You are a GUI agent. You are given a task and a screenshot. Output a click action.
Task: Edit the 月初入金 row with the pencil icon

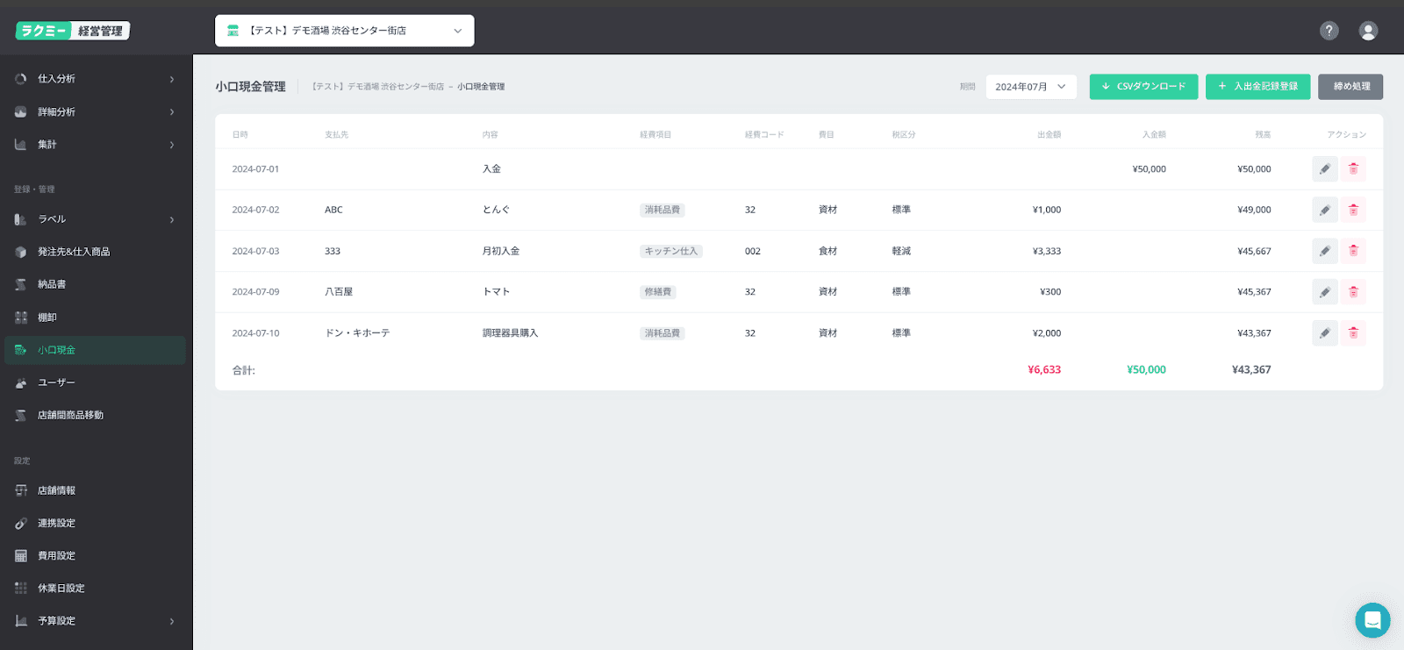[1325, 251]
